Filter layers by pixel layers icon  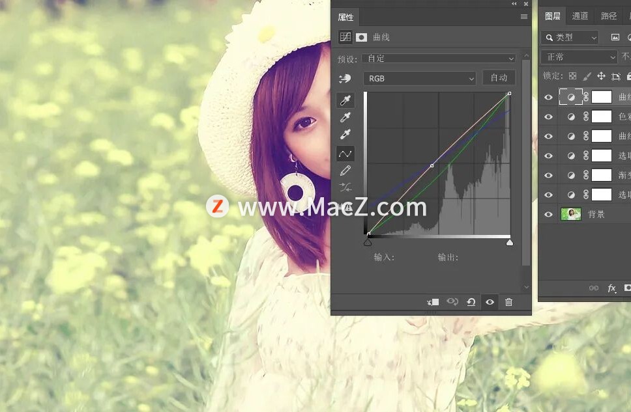coord(615,37)
